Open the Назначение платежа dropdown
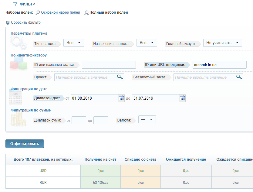This screenshot has height=192, width=253. click(147, 43)
